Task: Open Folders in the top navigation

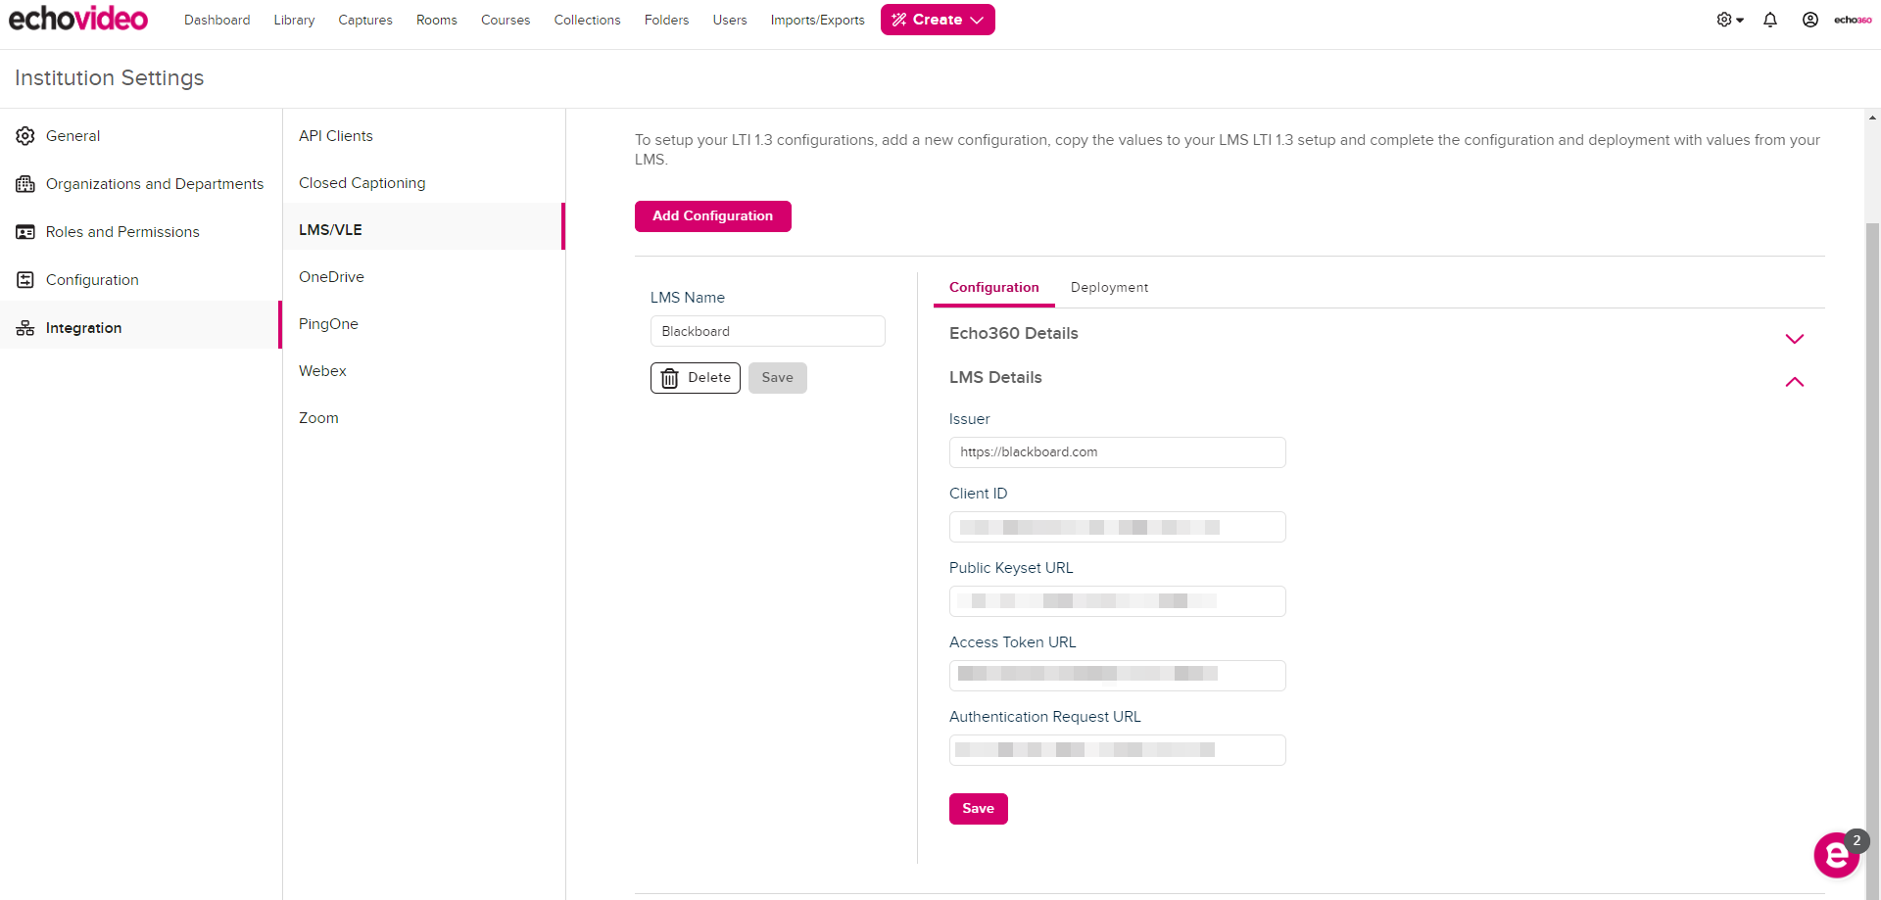Action: [x=666, y=20]
